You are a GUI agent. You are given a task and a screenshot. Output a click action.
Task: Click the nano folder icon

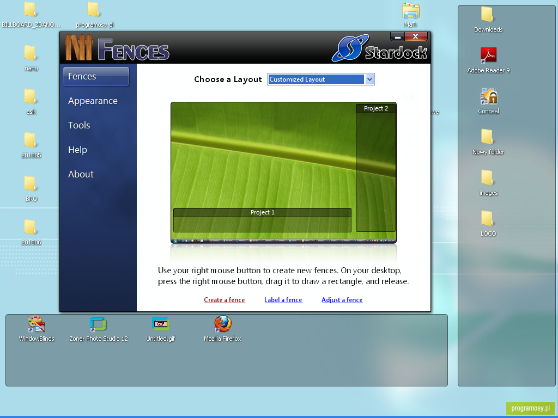[31, 53]
